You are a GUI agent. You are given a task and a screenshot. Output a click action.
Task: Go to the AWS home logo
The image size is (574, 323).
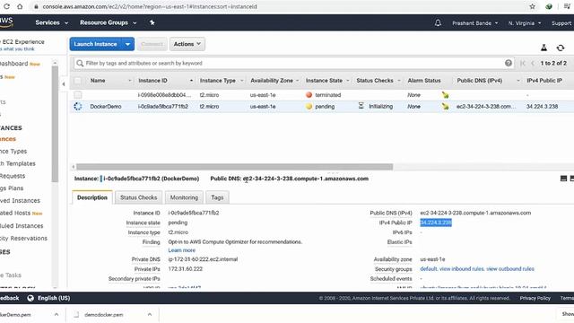click(x=6, y=22)
